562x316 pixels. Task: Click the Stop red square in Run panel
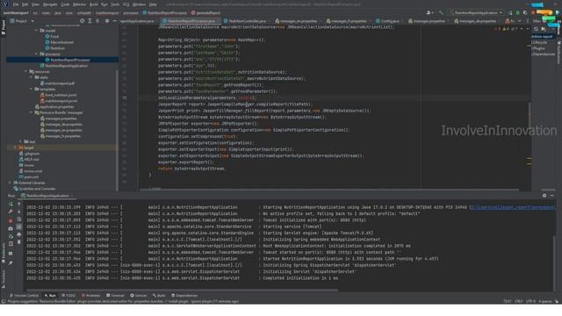tap(11, 220)
